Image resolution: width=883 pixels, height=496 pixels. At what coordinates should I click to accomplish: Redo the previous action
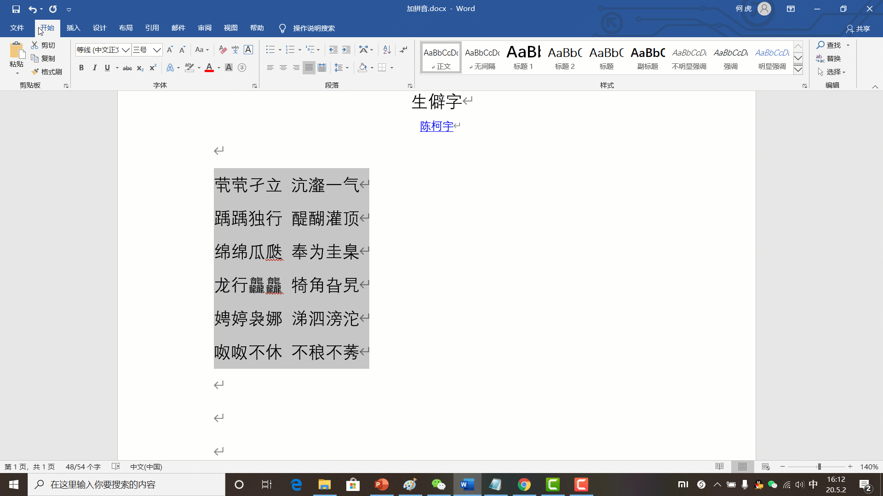pyautogui.click(x=53, y=9)
